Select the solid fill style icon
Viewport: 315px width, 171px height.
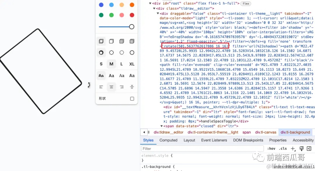click(122, 41)
